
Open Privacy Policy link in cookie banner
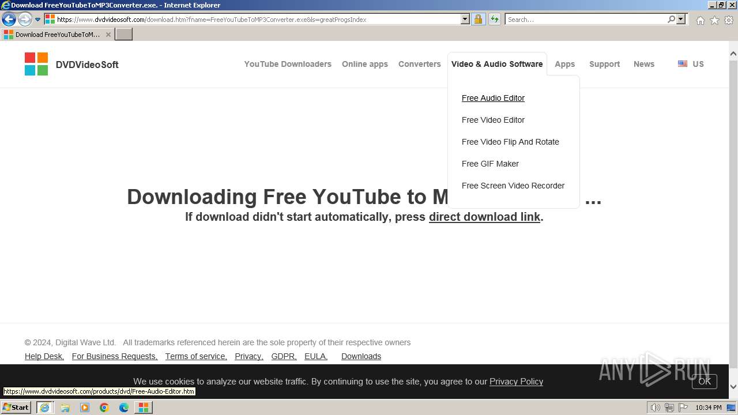516,382
